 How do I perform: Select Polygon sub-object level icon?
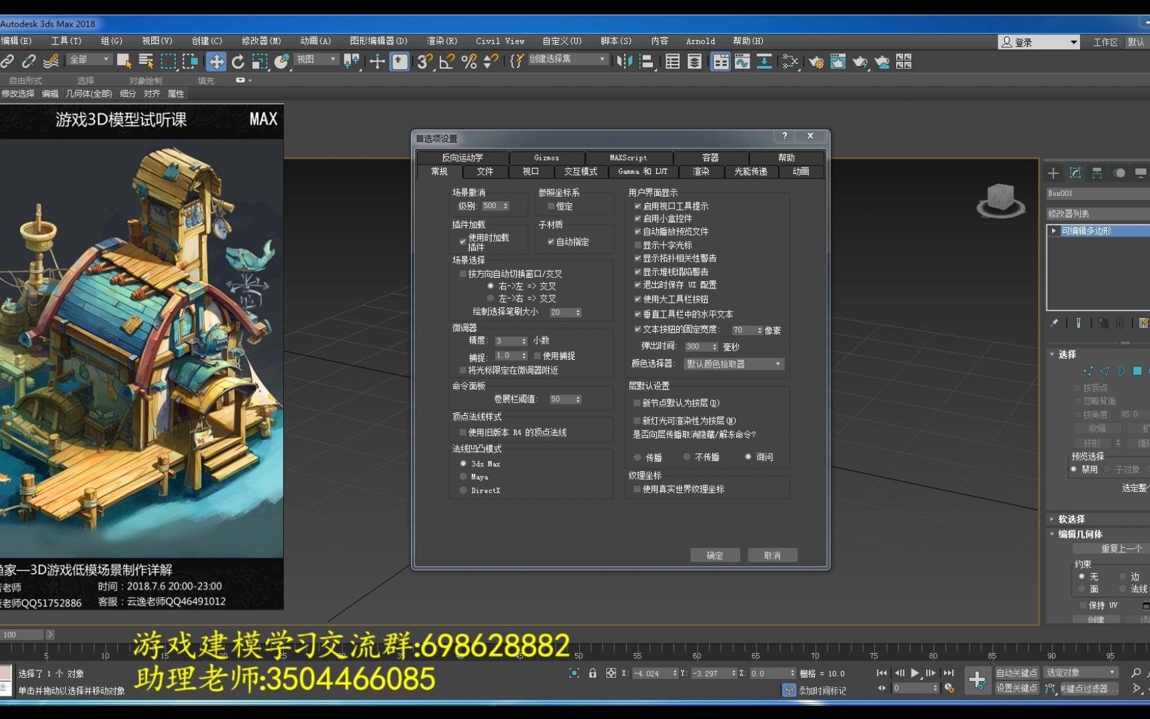1137,370
